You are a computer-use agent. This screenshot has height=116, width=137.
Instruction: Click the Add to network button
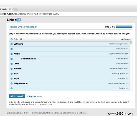click(17, 96)
